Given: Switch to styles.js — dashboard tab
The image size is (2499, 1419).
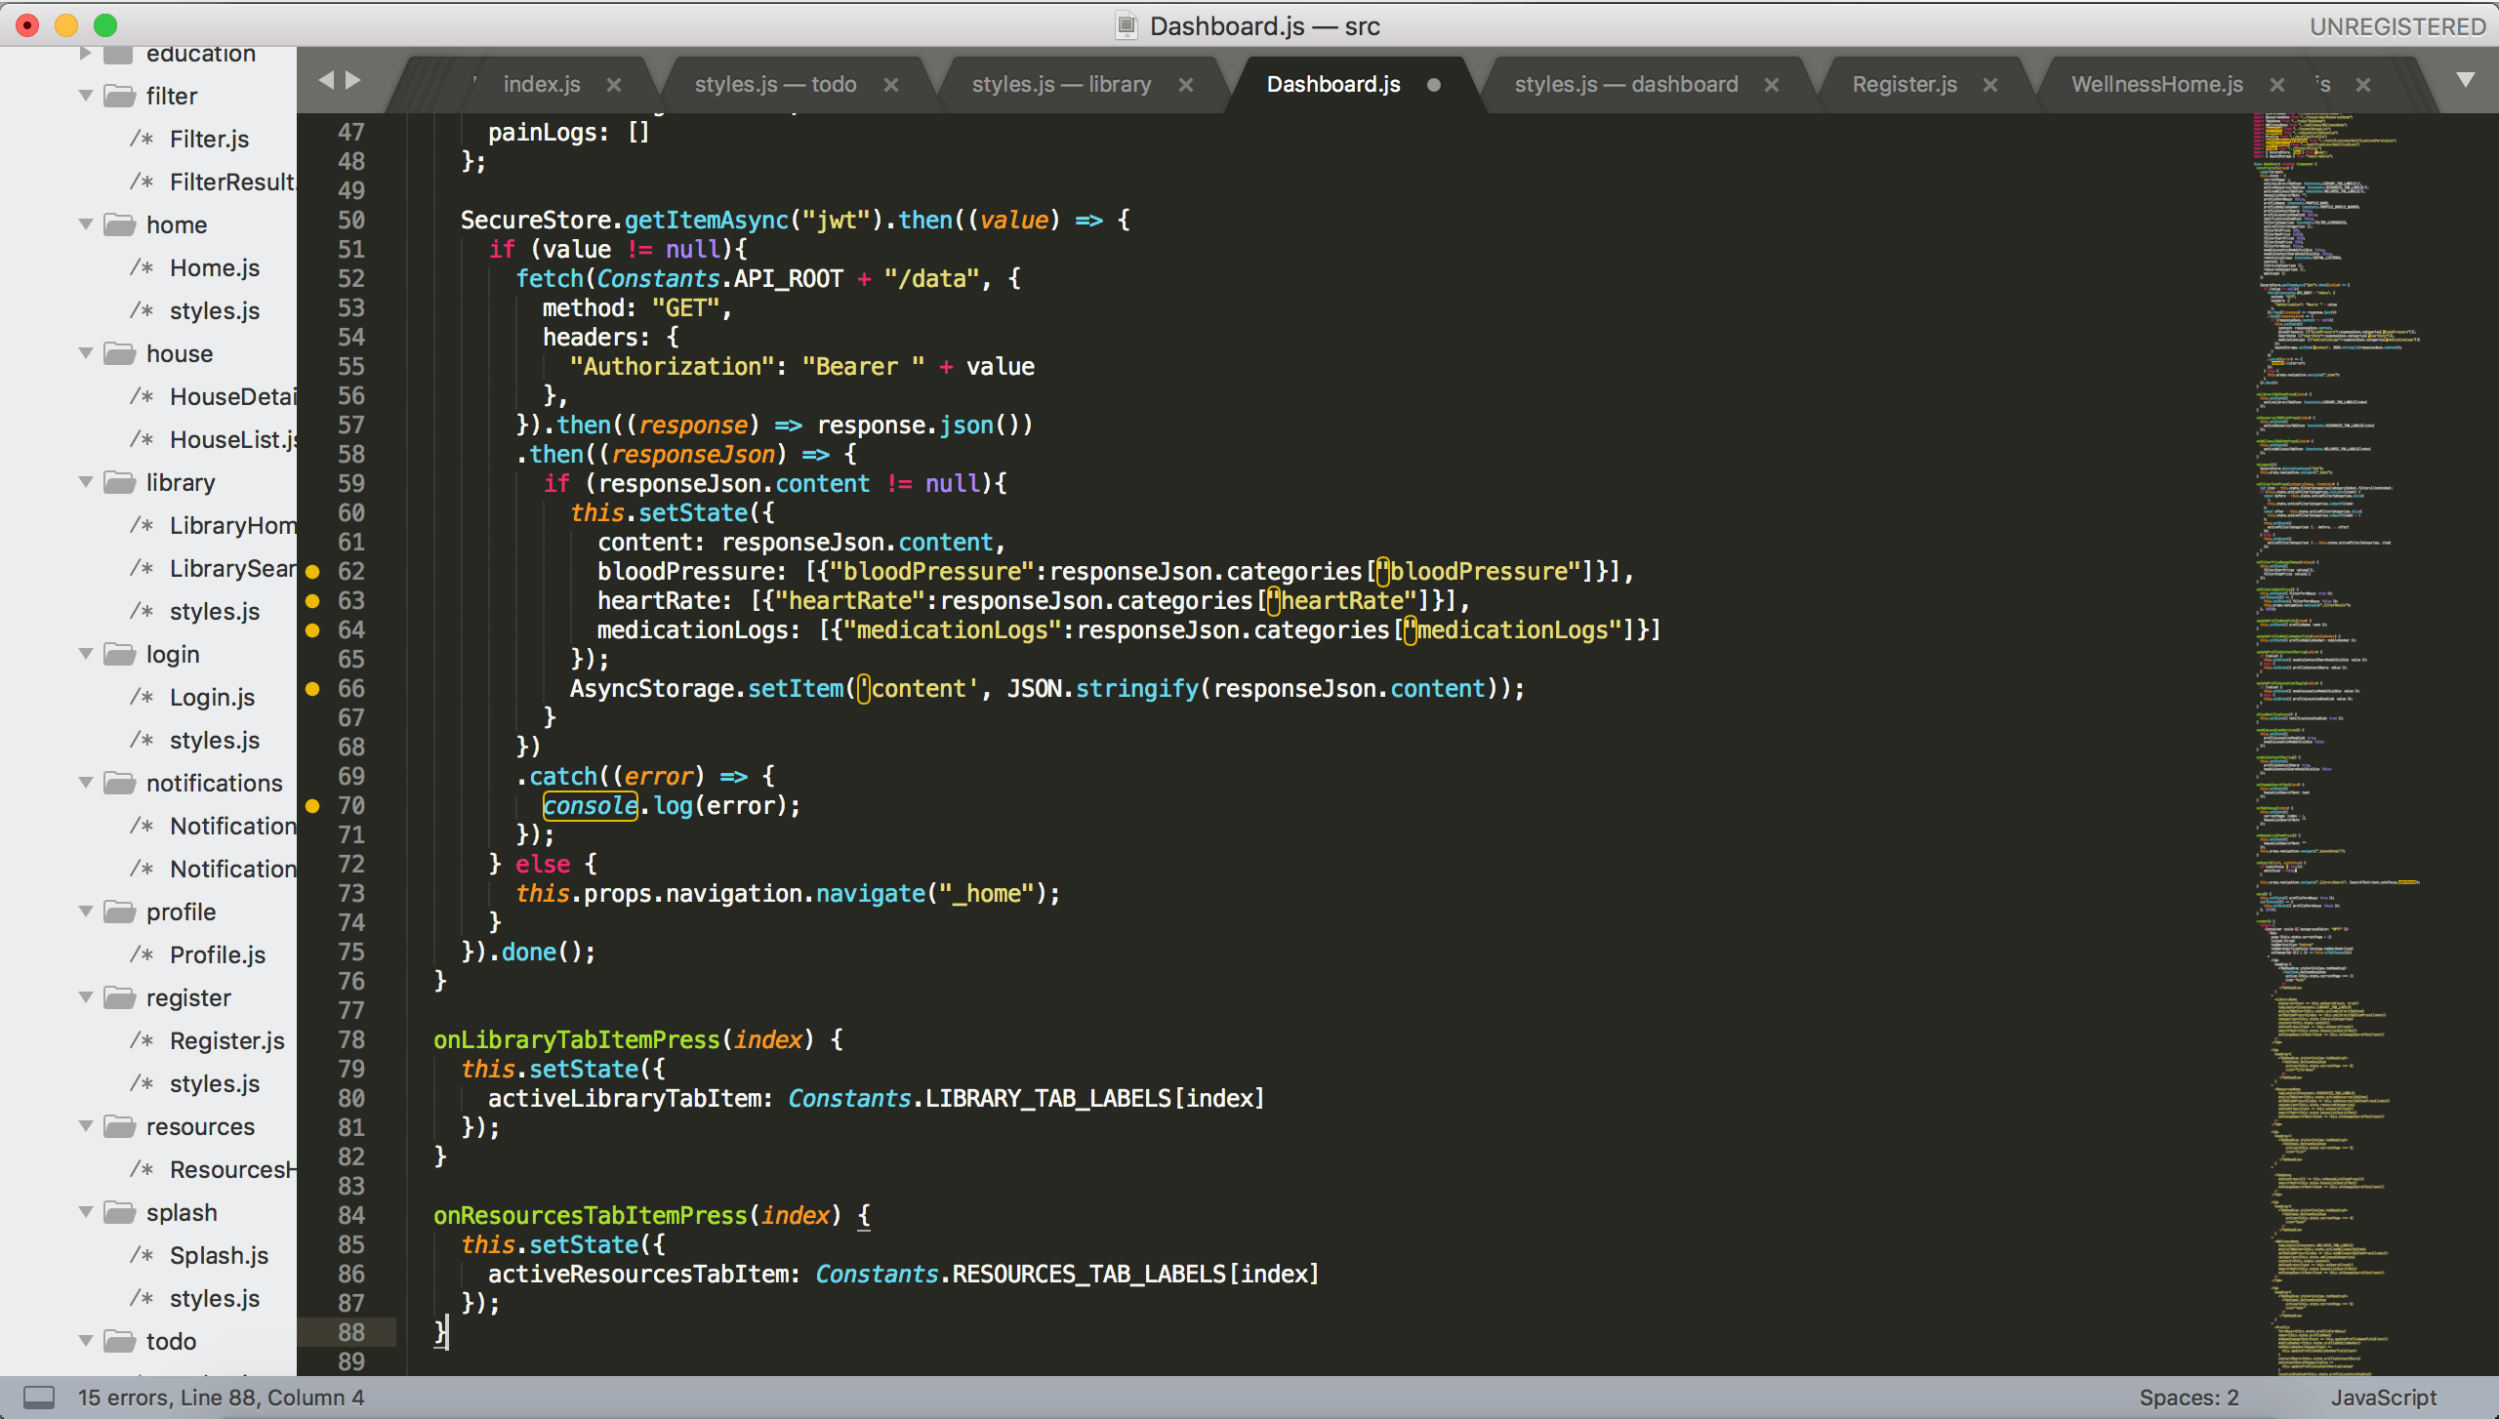Looking at the screenshot, I should pos(1626,85).
